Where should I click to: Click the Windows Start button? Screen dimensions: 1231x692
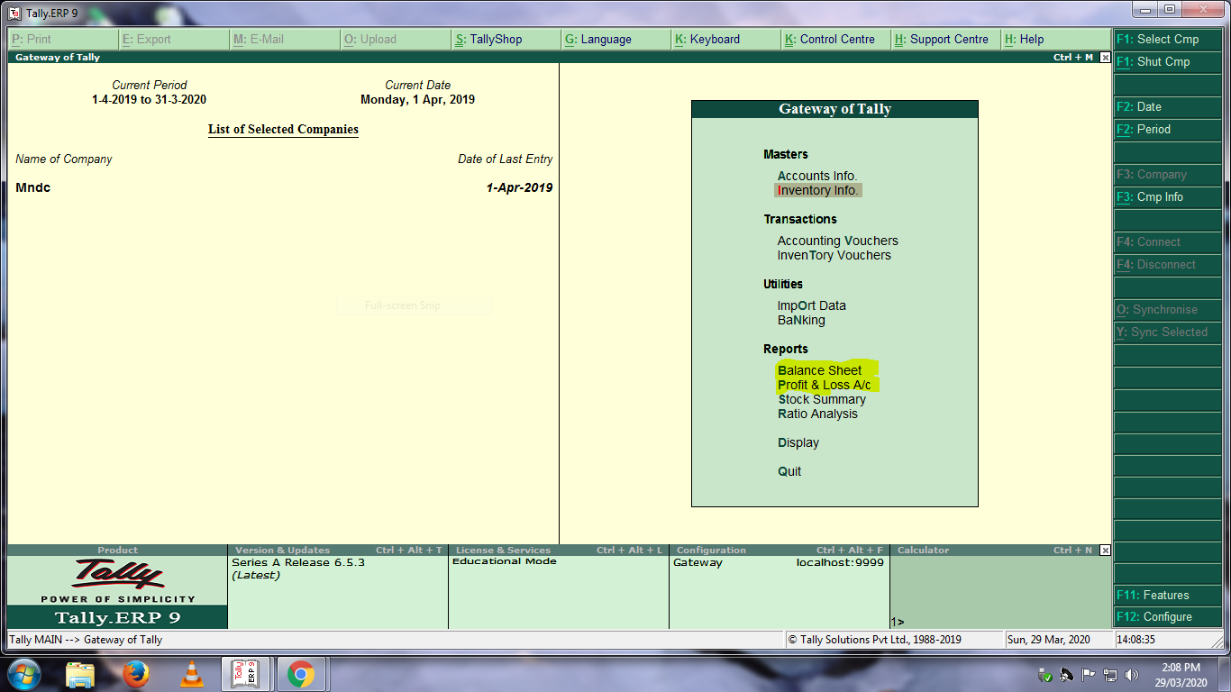click(x=24, y=673)
